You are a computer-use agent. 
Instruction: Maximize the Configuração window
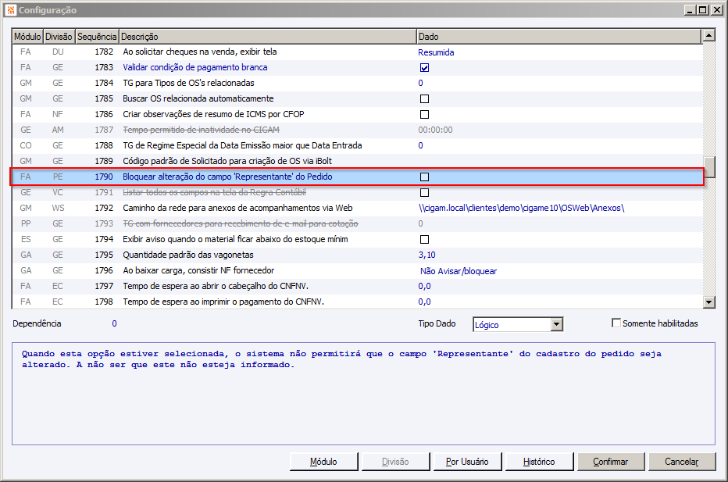(703, 9)
